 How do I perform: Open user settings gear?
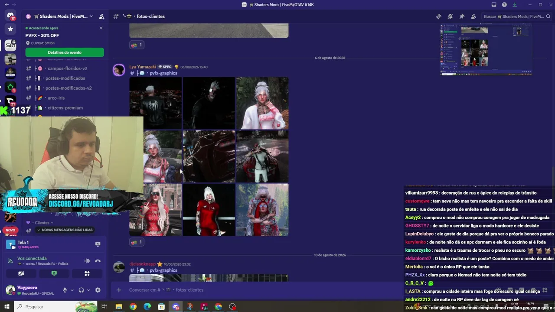click(98, 290)
